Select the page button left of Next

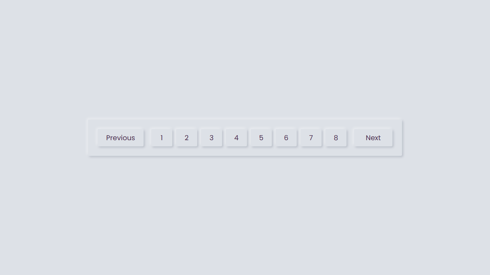(x=336, y=138)
